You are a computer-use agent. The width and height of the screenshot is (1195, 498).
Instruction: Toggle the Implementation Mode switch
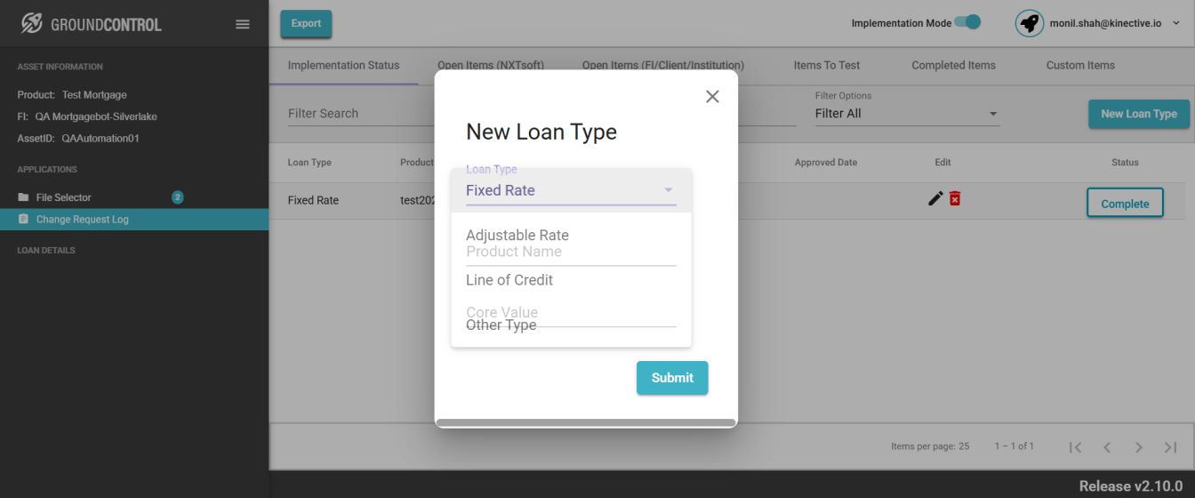967,22
